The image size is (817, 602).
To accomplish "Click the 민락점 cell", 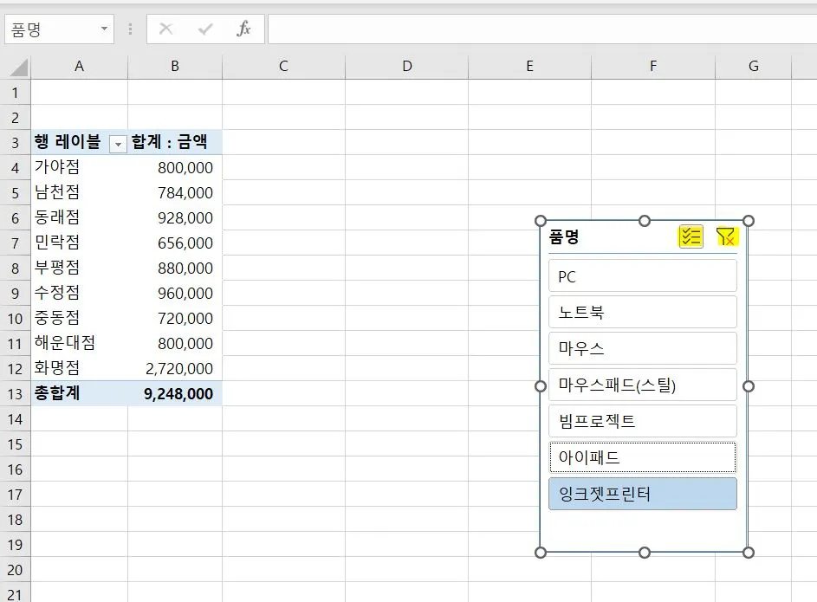I will (x=79, y=243).
